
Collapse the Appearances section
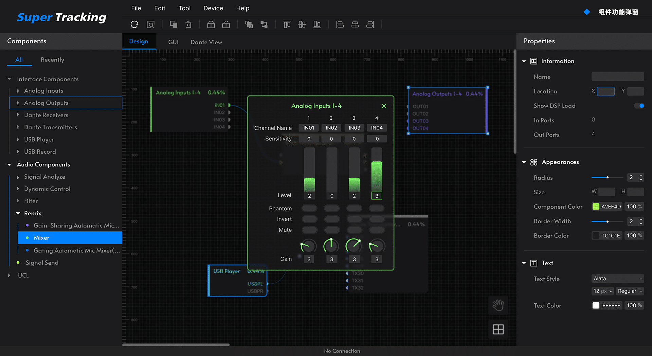524,162
